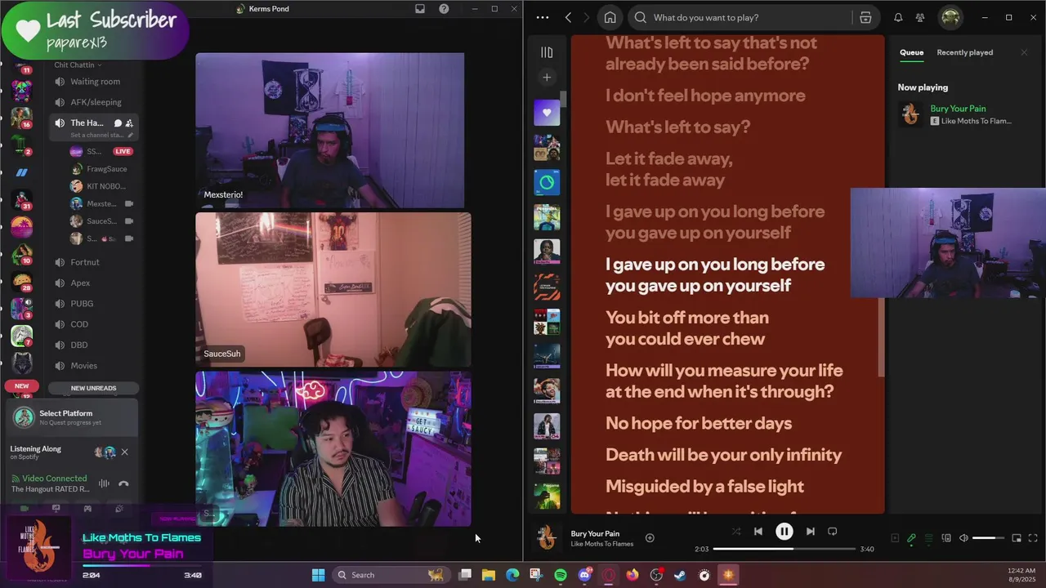Create playlist with plus button
This screenshot has height=588, width=1046.
pyautogui.click(x=547, y=78)
